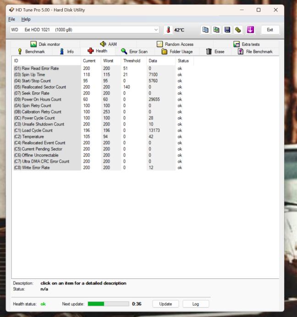Open the options wrench icon

click(238, 30)
